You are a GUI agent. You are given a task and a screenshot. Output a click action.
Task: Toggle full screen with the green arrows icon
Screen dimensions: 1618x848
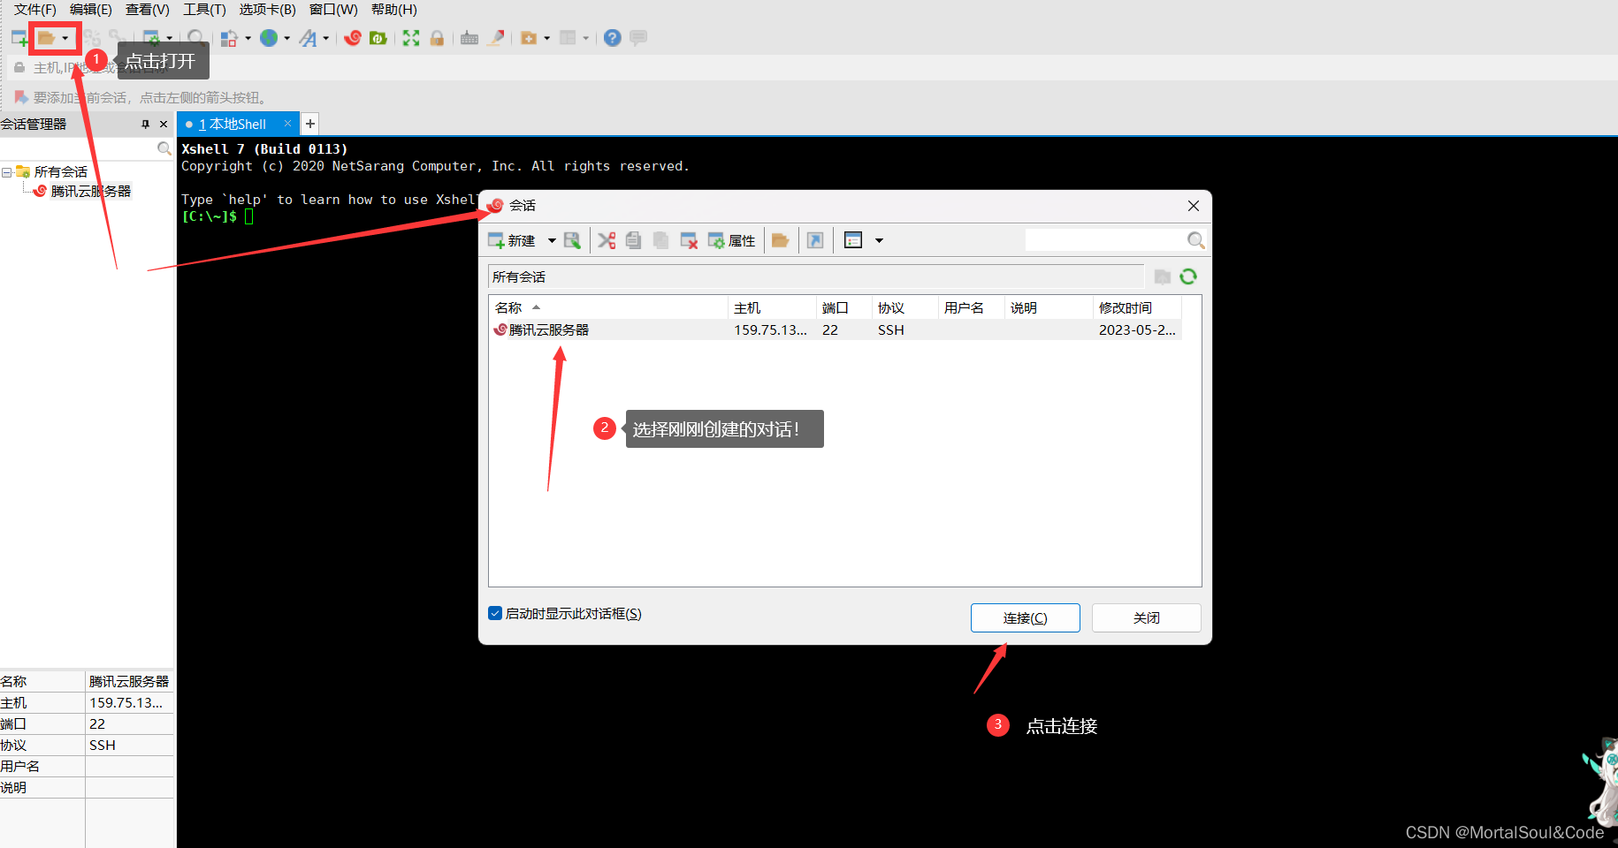pos(411,38)
